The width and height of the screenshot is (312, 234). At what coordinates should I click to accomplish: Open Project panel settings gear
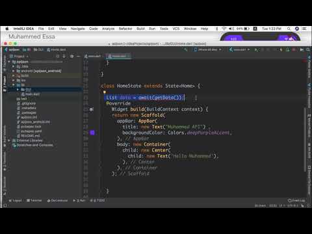71,57
